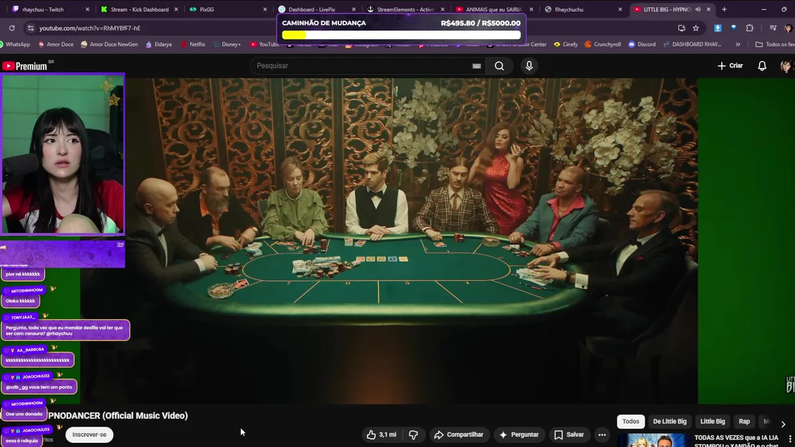Show more filter chips with the right arrow
Screen dimensions: 795x447
click(x=783, y=424)
